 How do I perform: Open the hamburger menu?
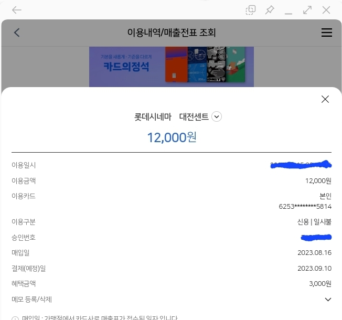point(327,33)
